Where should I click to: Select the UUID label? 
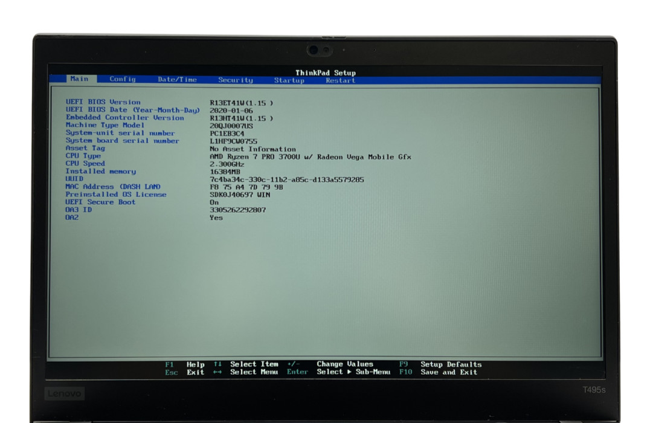pyautogui.click(x=74, y=179)
